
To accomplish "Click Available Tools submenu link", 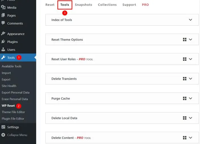I will [x=12, y=66].
